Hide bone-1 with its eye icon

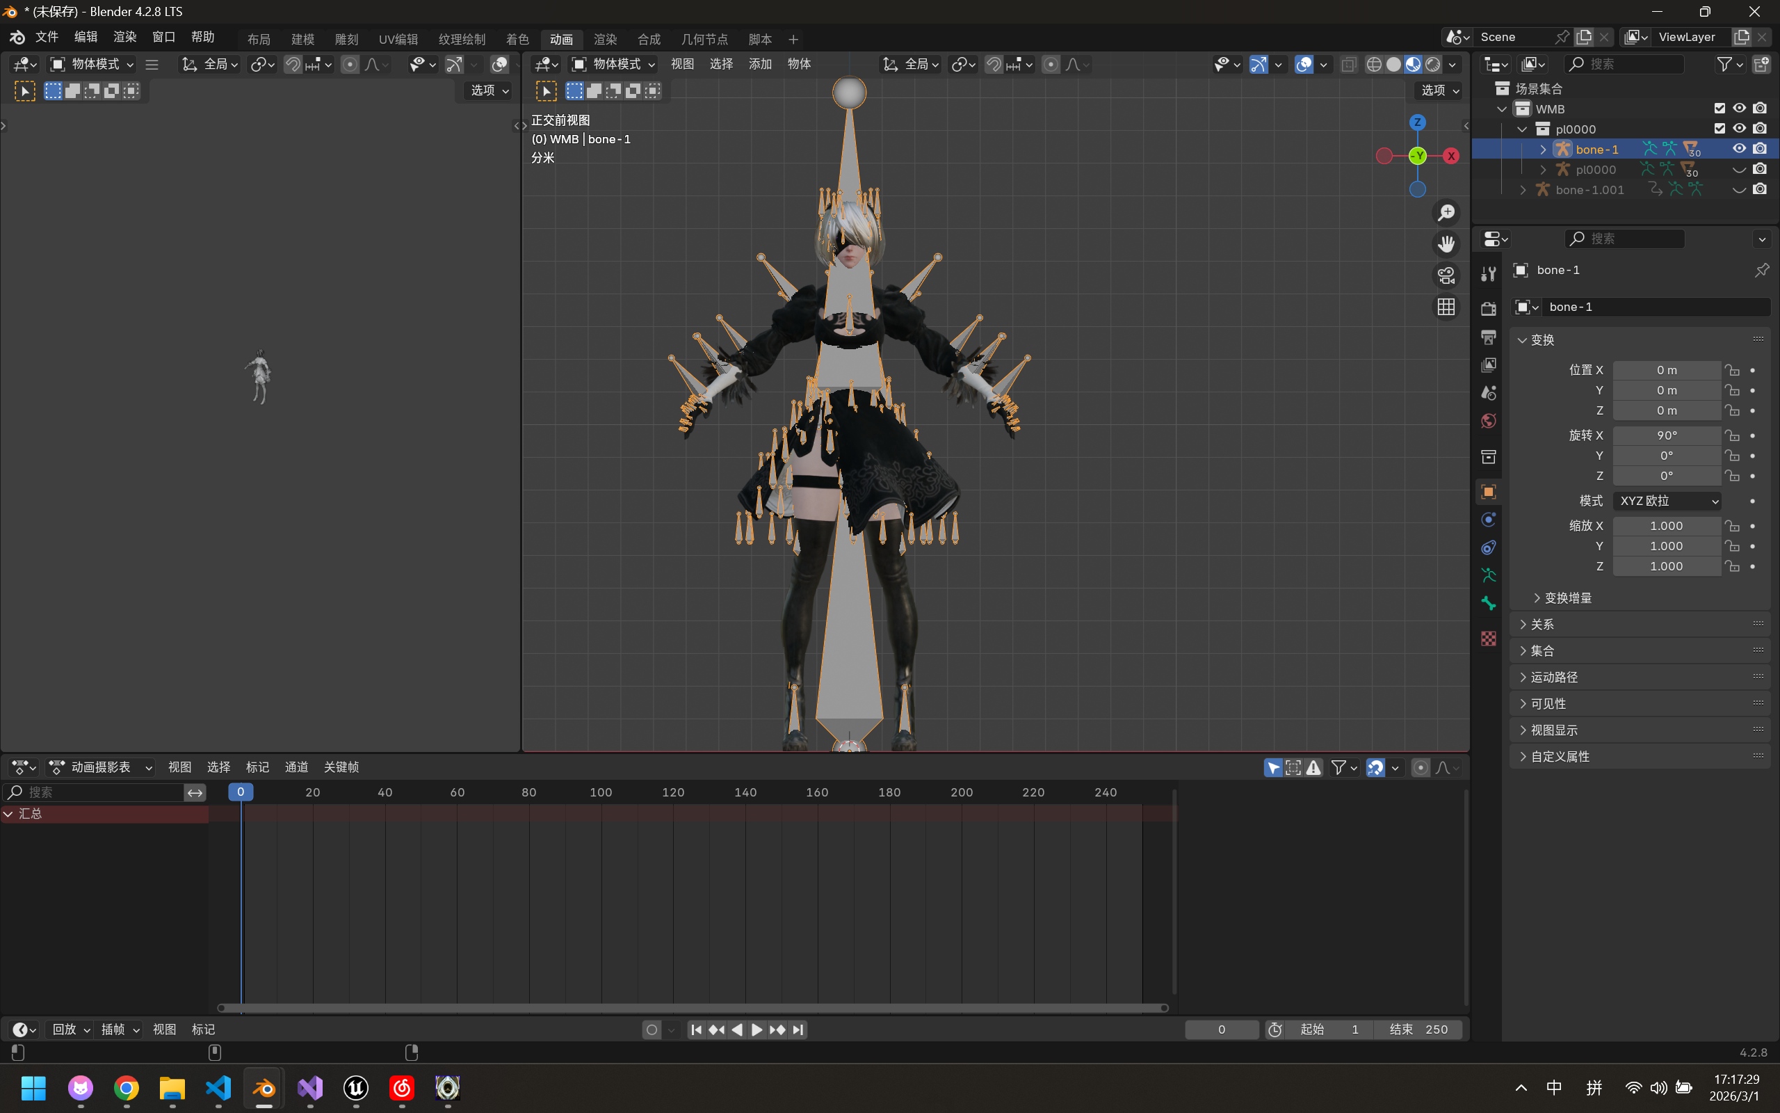click(x=1739, y=149)
